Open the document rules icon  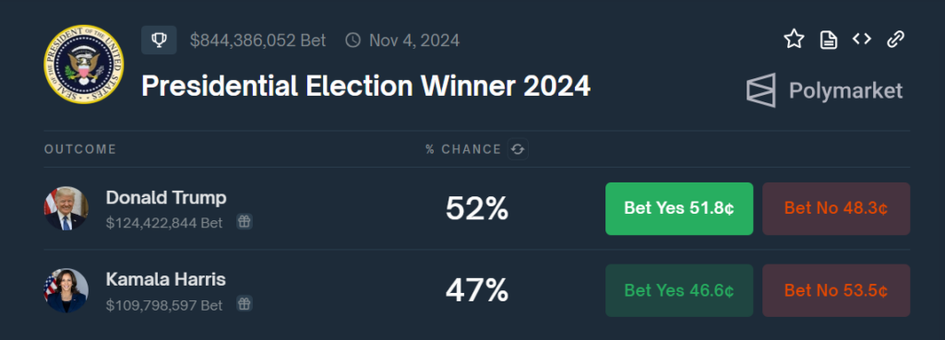(829, 41)
